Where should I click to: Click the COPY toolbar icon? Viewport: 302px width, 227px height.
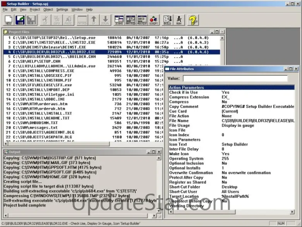57,20
